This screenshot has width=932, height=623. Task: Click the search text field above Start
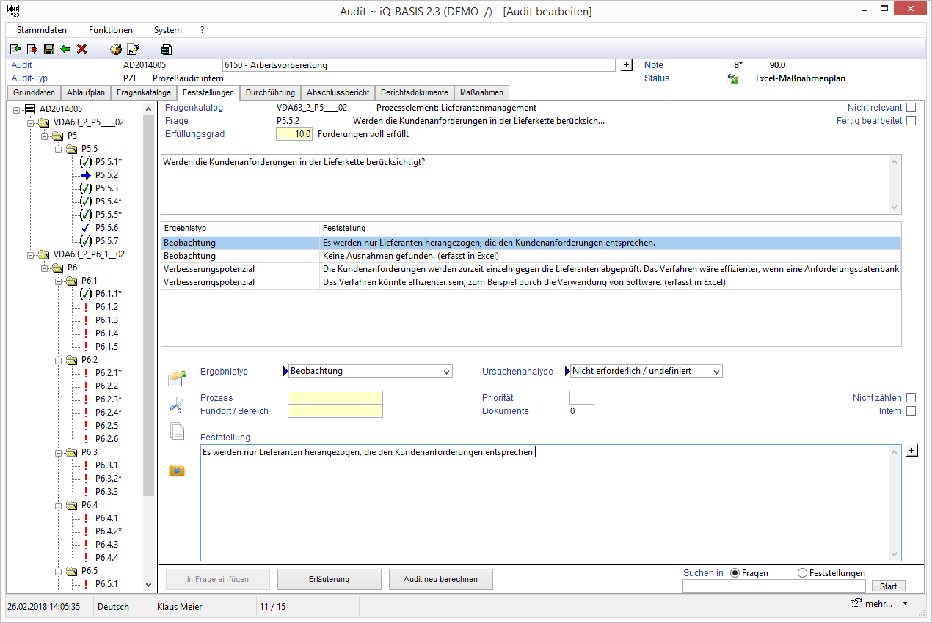(x=774, y=586)
